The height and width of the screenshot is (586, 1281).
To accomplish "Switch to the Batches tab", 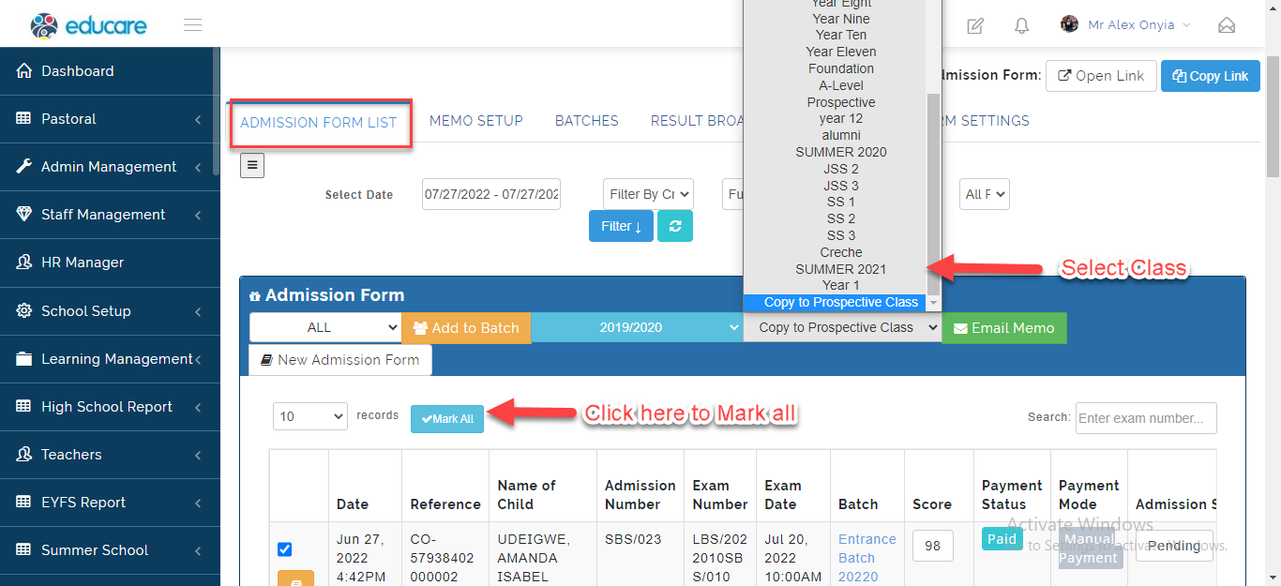I will (x=587, y=121).
